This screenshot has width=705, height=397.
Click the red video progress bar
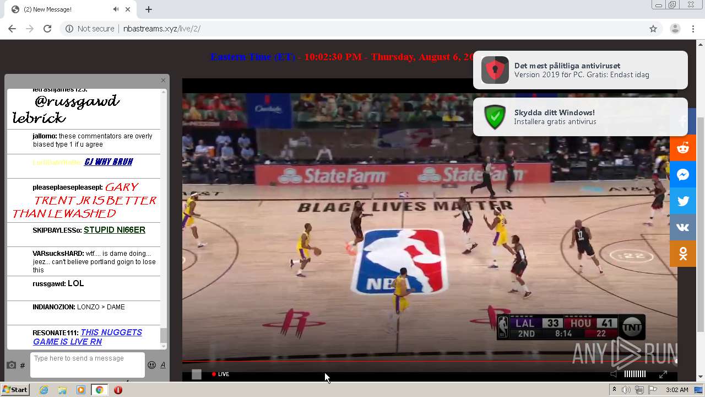click(x=430, y=362)
